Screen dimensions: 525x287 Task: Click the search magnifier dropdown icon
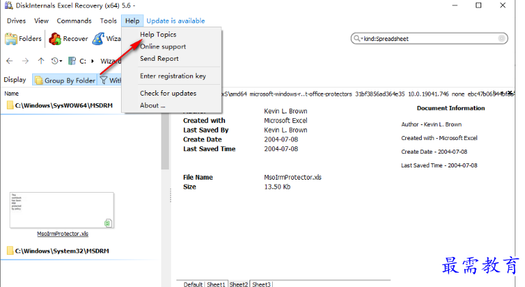tap(358, 38)
